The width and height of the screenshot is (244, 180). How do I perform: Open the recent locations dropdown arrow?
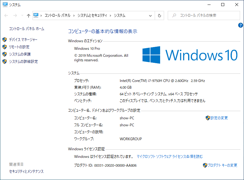22,15
